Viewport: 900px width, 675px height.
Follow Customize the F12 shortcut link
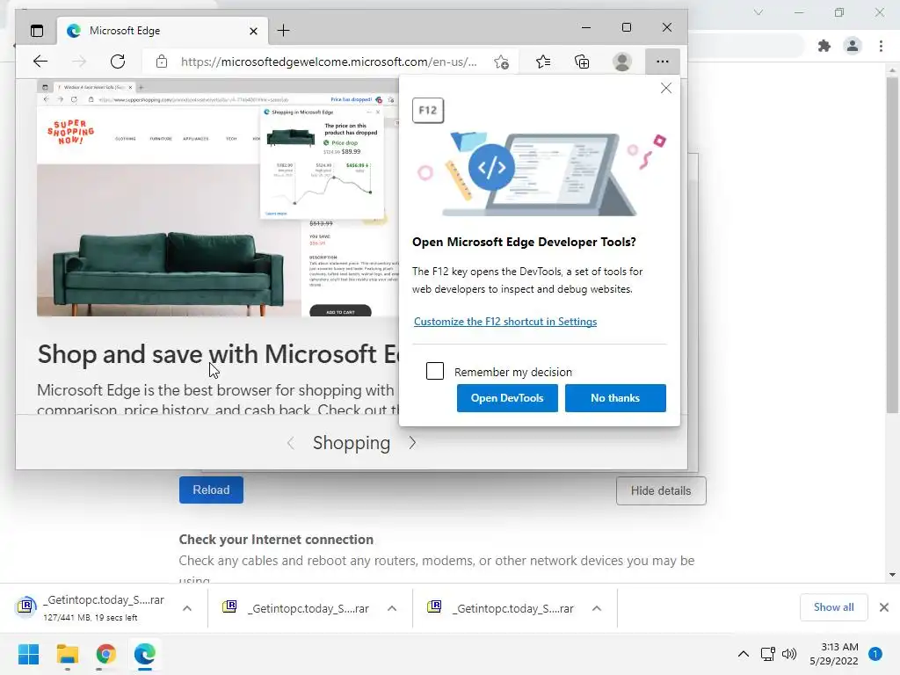tap(505, 322)
